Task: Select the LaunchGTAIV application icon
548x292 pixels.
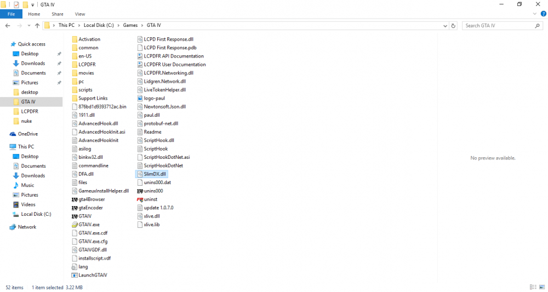Action: coord(75,275)
